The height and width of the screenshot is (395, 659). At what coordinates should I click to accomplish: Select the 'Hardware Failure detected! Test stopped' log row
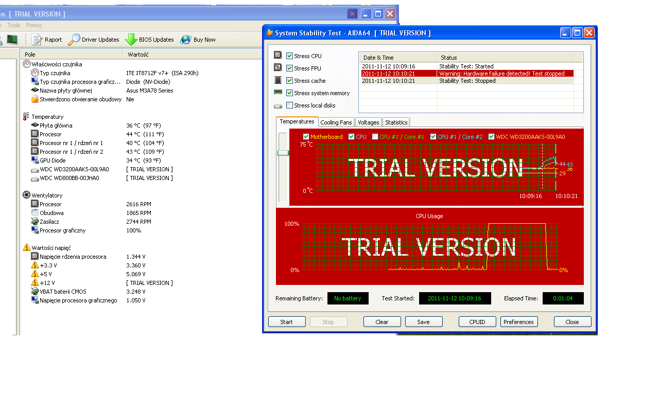click(x=466, y=74)
